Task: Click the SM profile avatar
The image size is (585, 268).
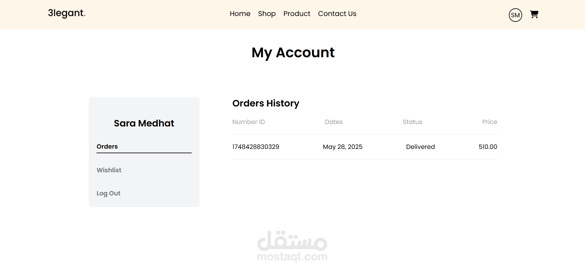Action: (515, 15)
